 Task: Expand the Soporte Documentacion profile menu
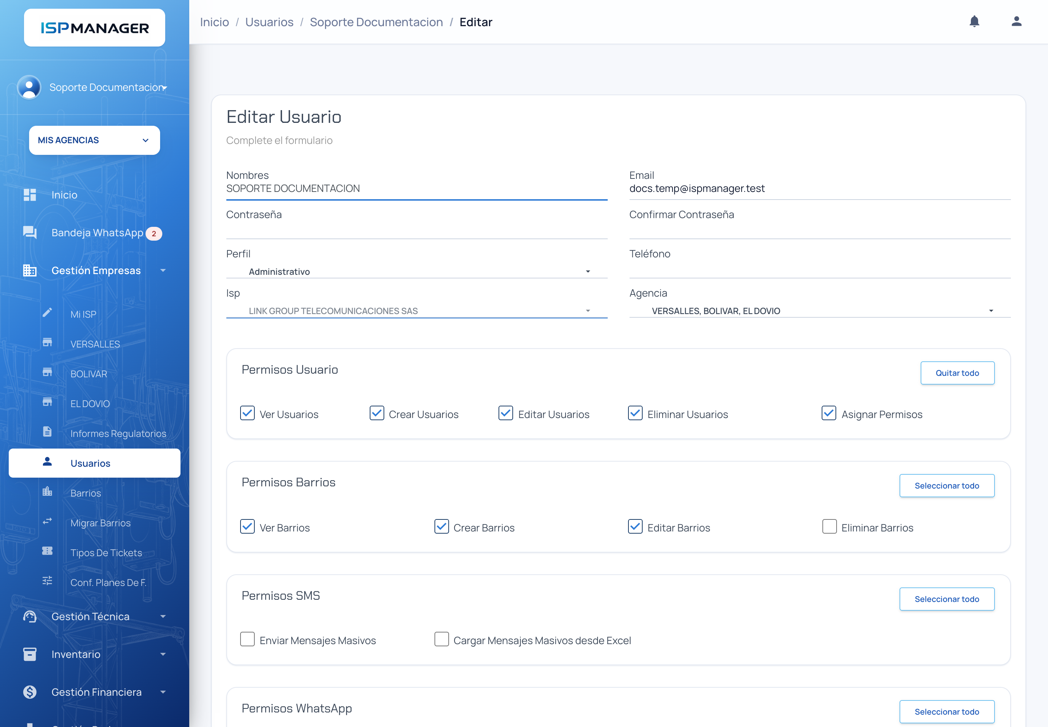pos(108,88)
